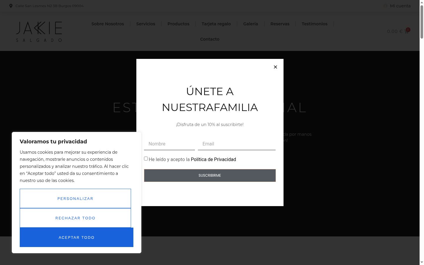
Task: Tick the privacy policy acceptance checkbox
Action: click(x=146, y=159)
